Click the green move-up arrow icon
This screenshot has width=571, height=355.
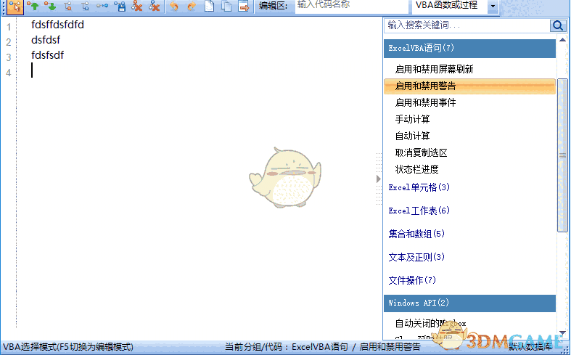coord(33,6)
